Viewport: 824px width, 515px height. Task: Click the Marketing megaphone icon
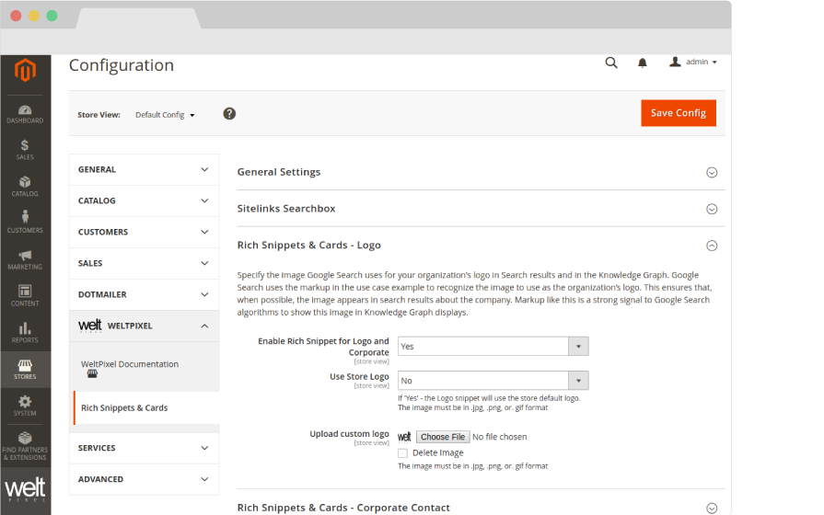25,259
